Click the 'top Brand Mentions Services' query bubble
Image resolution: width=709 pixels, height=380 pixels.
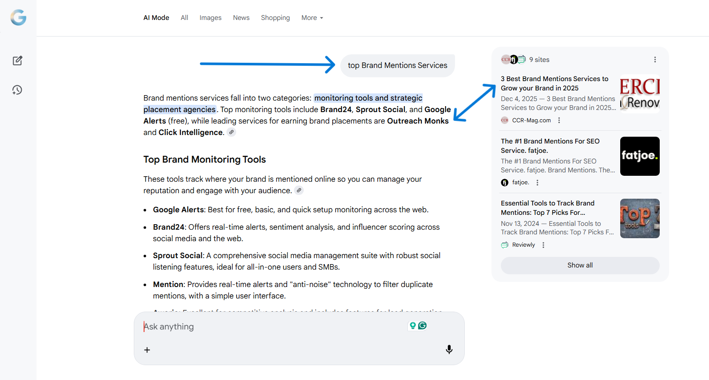[x=398, y=65]
